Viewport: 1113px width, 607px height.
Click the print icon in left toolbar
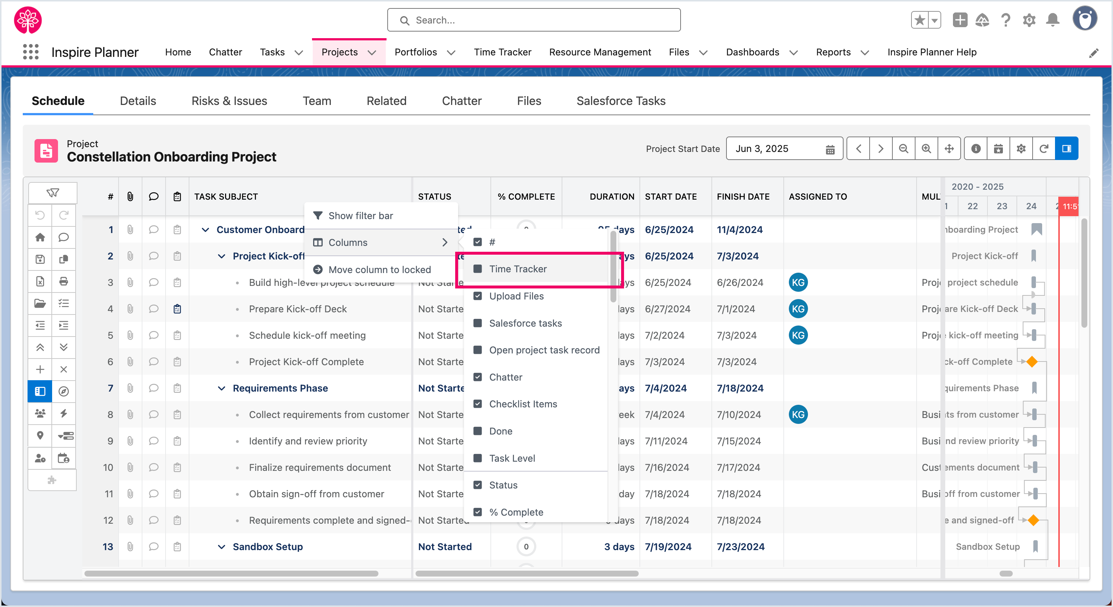click(64, 281)
